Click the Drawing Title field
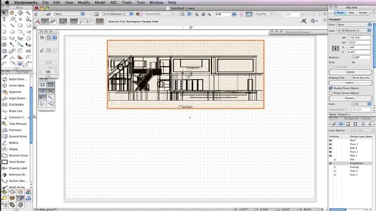The image size is (376, 211). [x=361, y=78]
